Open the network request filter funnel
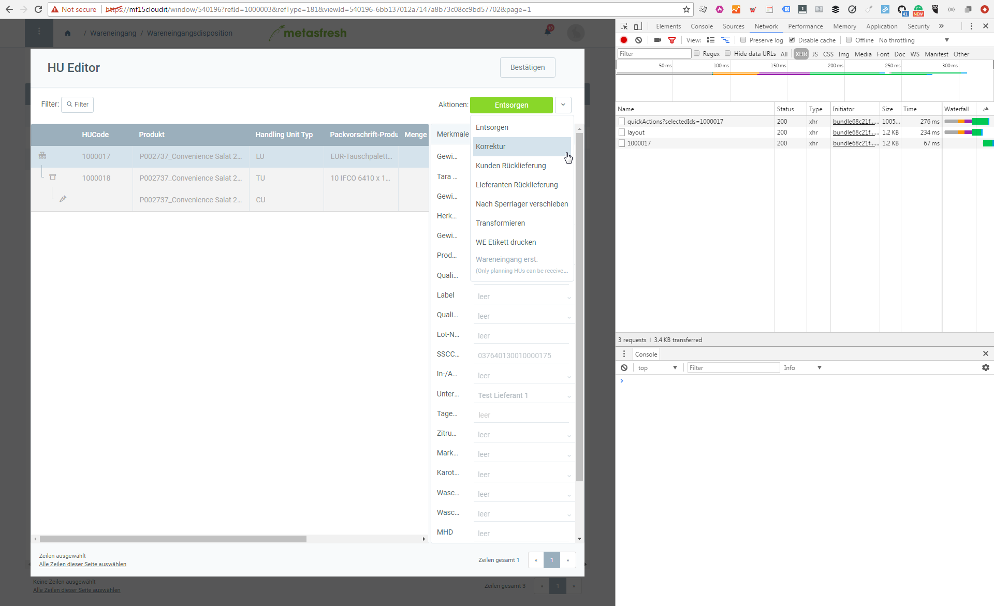This screenshot has height=606, width=994. tap(673, 40)
